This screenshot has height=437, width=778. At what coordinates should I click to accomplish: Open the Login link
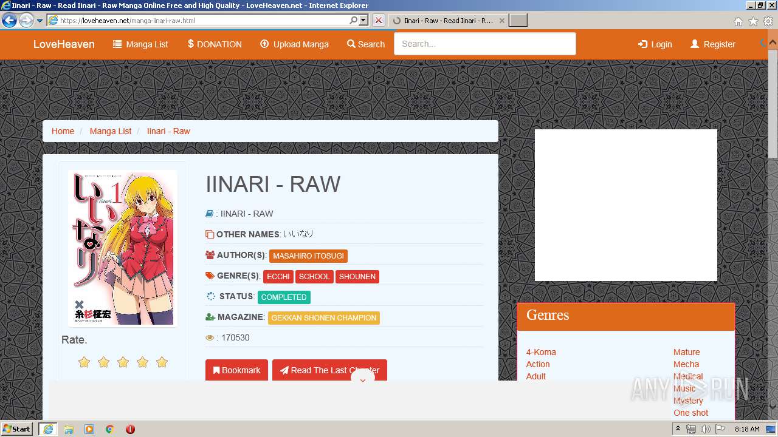(655, 44)
